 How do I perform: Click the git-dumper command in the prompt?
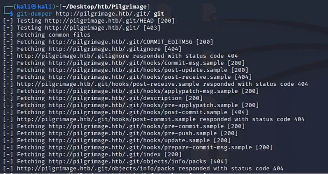pos(34,14)
